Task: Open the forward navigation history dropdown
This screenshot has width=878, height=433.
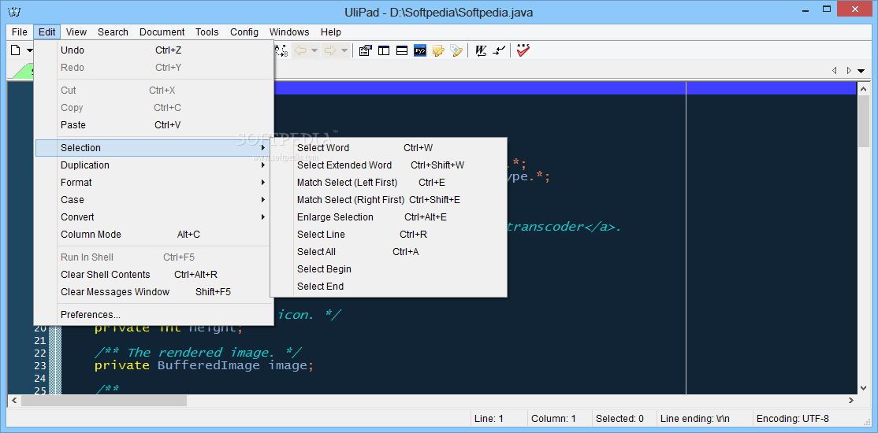Action: pos(344,51)
